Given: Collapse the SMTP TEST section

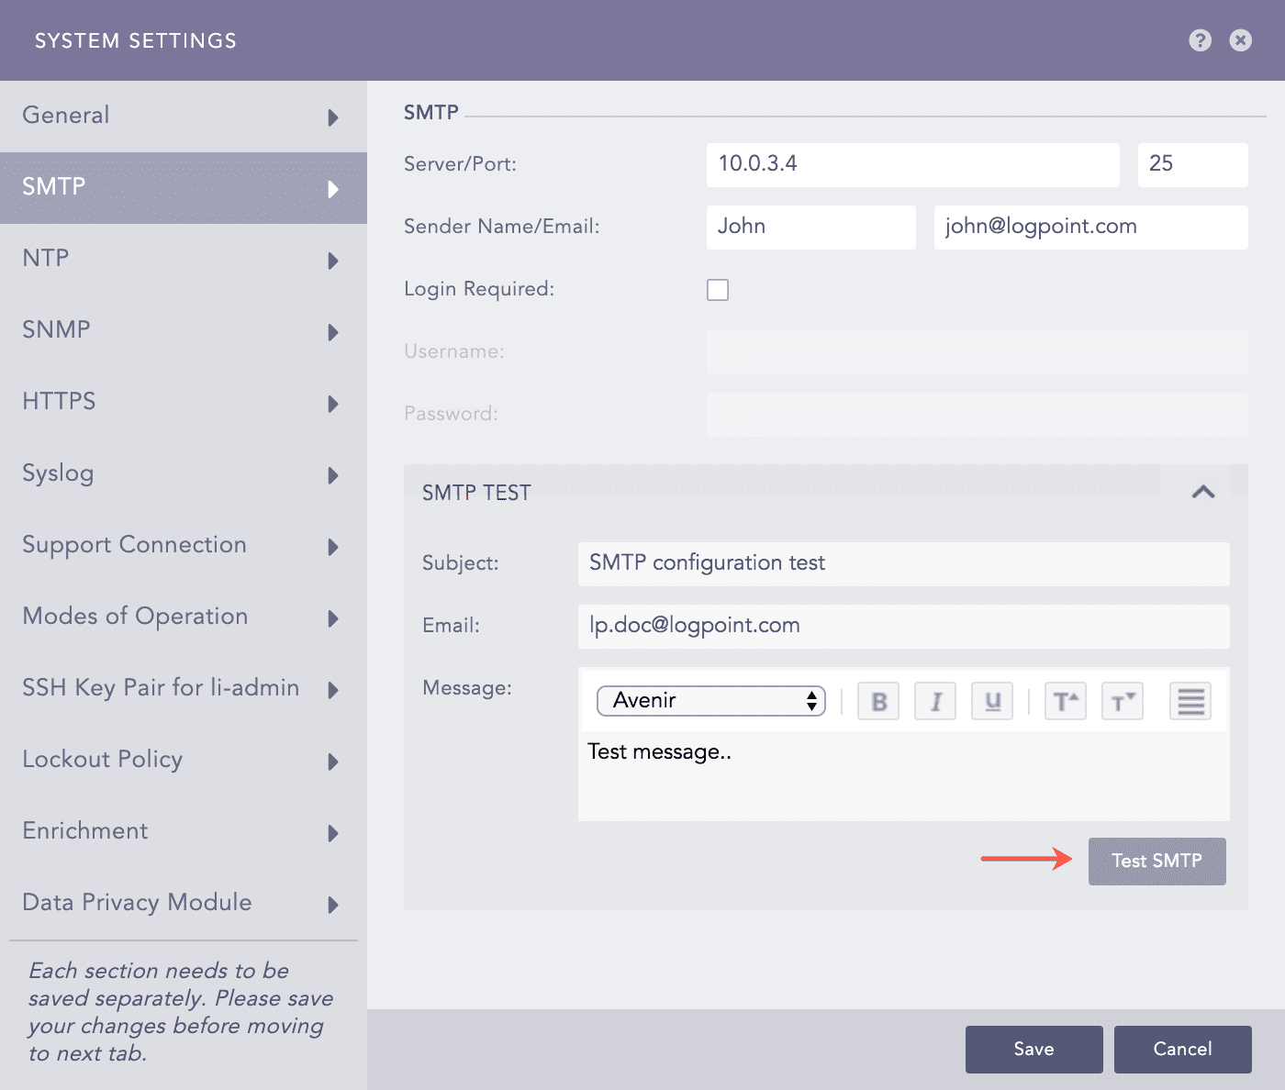Looking at the screenshot, I should coord(1203,492).
